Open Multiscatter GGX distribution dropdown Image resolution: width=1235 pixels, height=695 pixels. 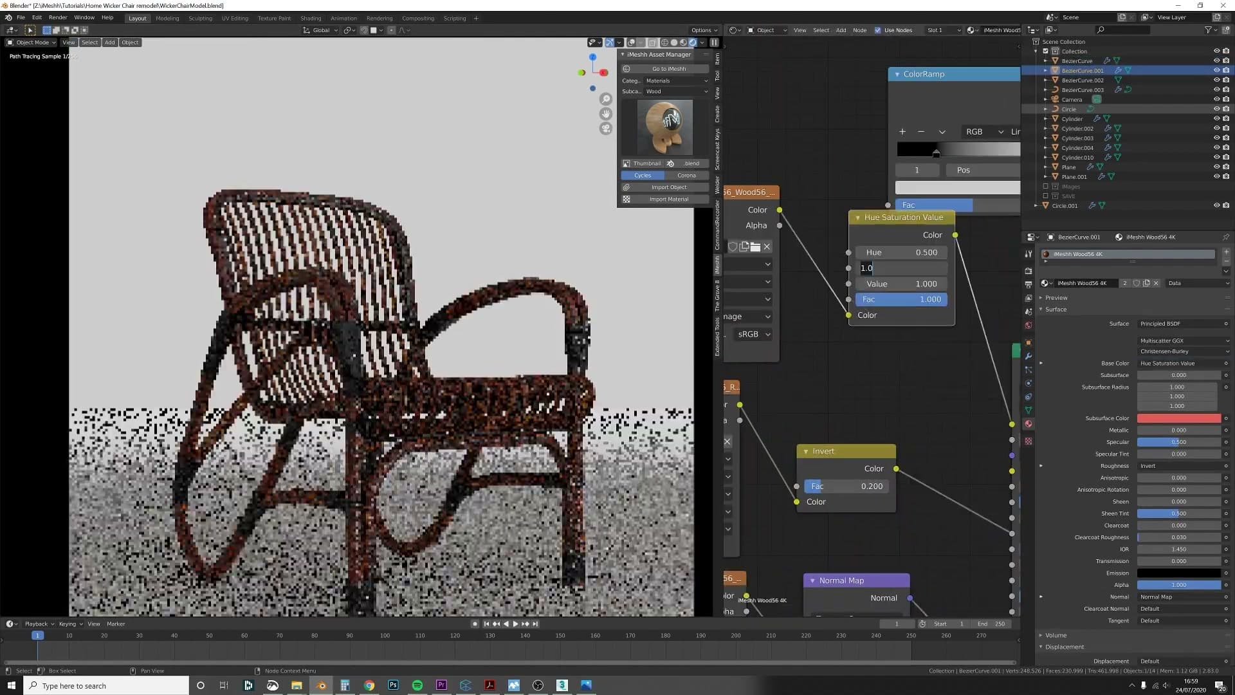(1184, 341)
